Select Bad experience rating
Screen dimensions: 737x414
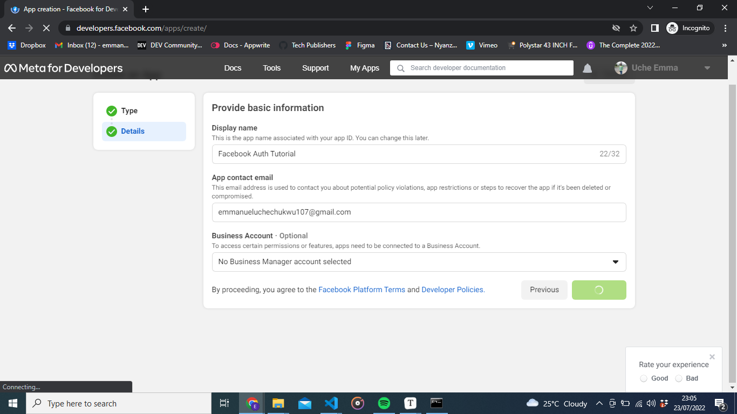pyautogui.click(x=679, y=378)
